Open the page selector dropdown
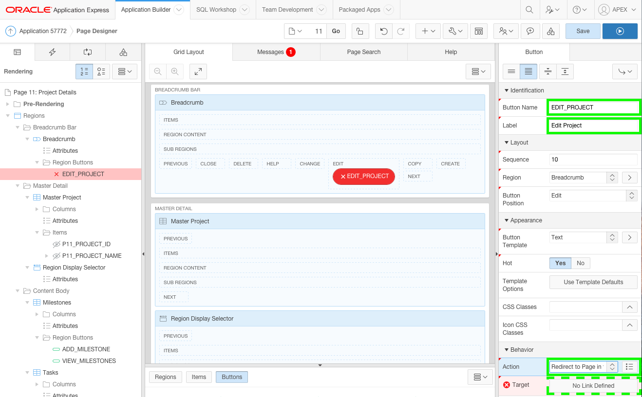The width and height of the screenshot is (642, 397). [296, 31]
